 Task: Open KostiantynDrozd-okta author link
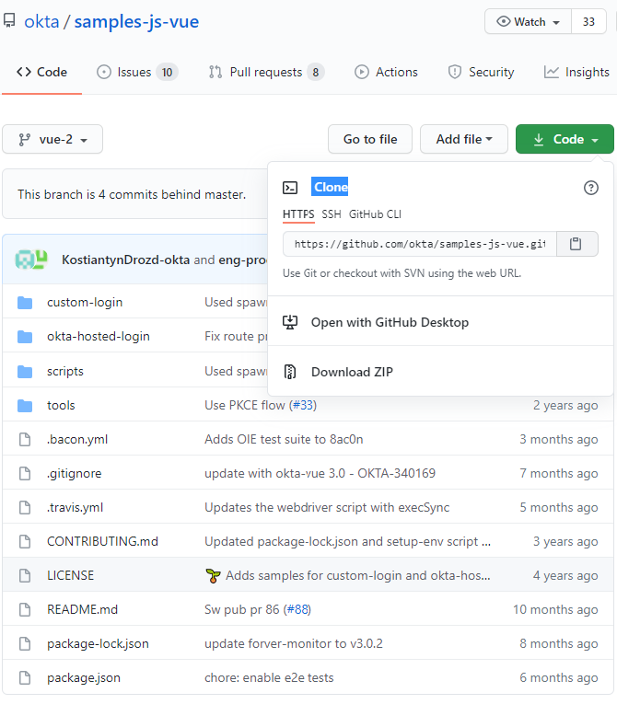(x=125, y=260)
